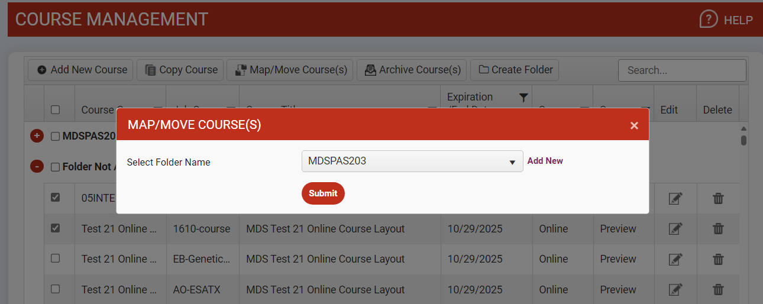763x304 pixels.
Task: Click the Add New Course toolbar button
Action: pyautogui.click(x=82, y=70)
